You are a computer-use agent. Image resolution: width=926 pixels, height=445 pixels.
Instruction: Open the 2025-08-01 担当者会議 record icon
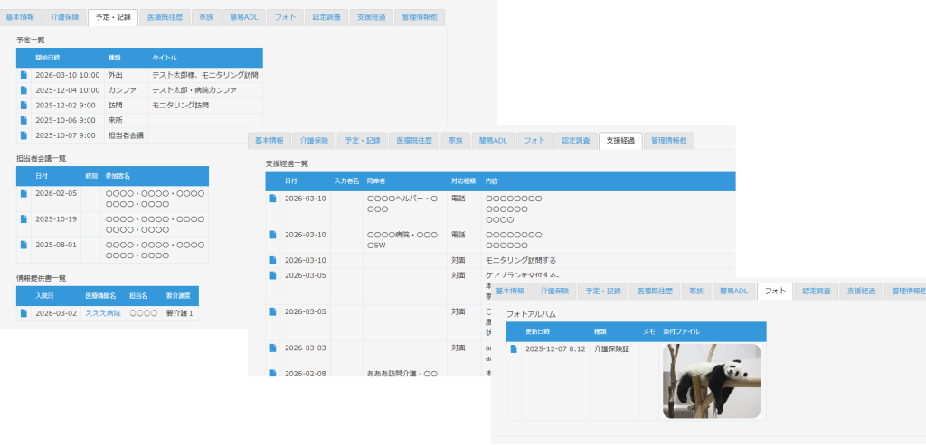(x=24, y=245)
